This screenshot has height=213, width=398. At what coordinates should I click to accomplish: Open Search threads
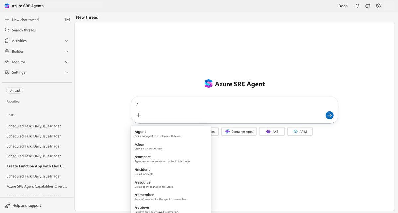pyautogui.click(x=24, y=30)
